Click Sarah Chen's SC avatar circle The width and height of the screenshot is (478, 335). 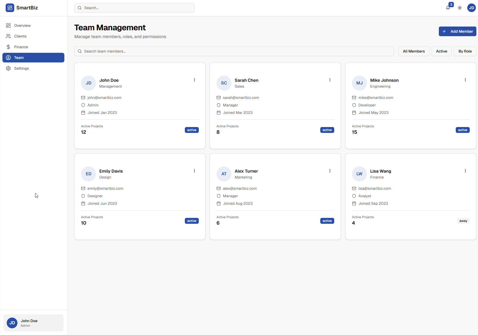(224, 83)
